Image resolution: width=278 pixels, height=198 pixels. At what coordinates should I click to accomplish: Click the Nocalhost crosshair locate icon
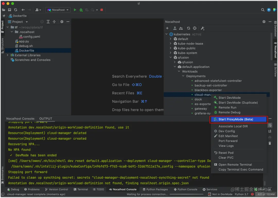click(x=195, y=28)
